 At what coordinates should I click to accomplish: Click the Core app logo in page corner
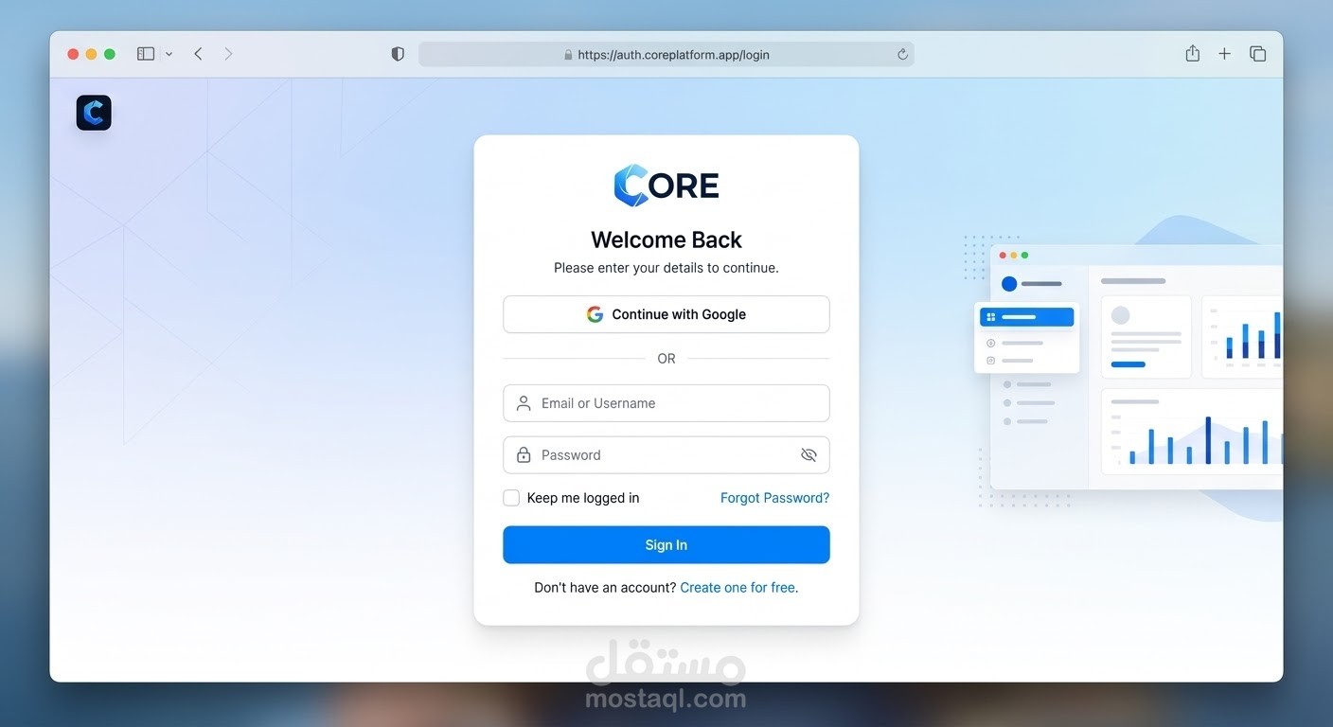(94, 113)
